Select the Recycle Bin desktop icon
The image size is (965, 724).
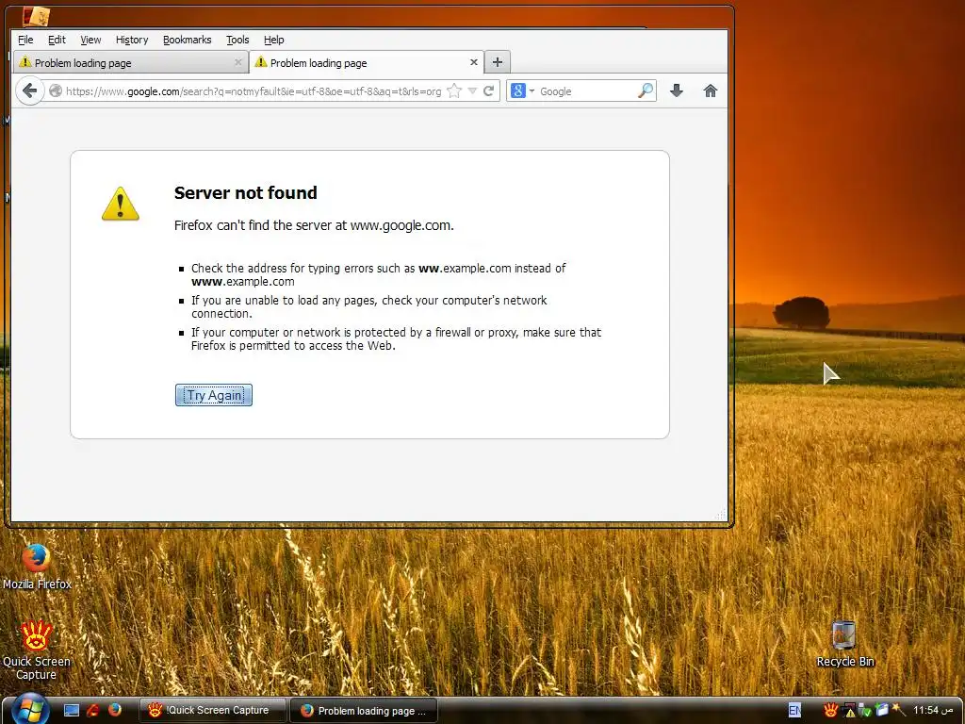[845, 645]
